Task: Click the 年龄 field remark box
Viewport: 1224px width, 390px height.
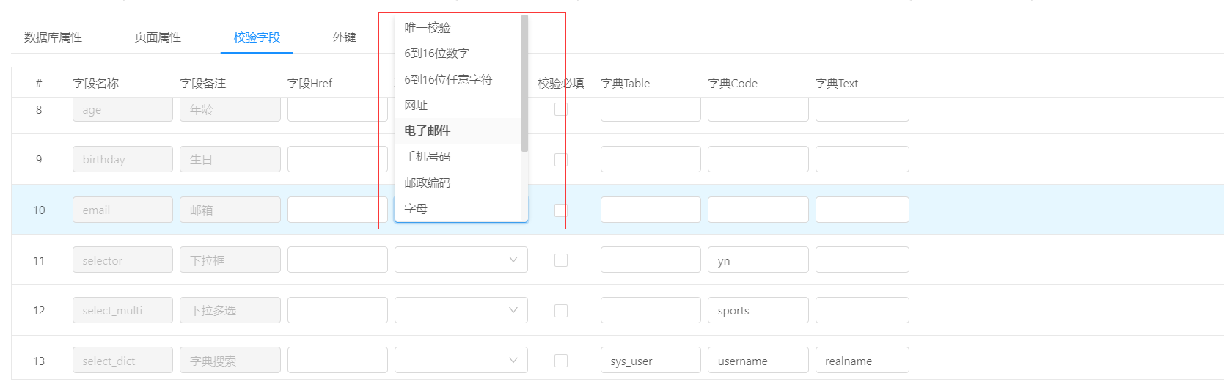Action: pos(230,109)
